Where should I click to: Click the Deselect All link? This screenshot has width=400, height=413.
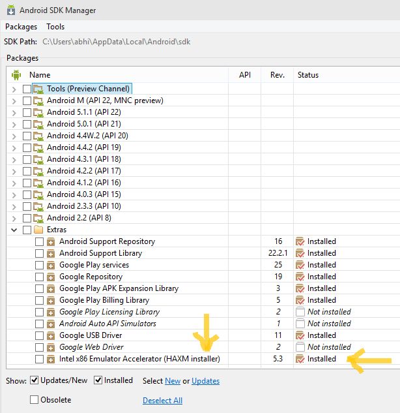click(162, 400)
